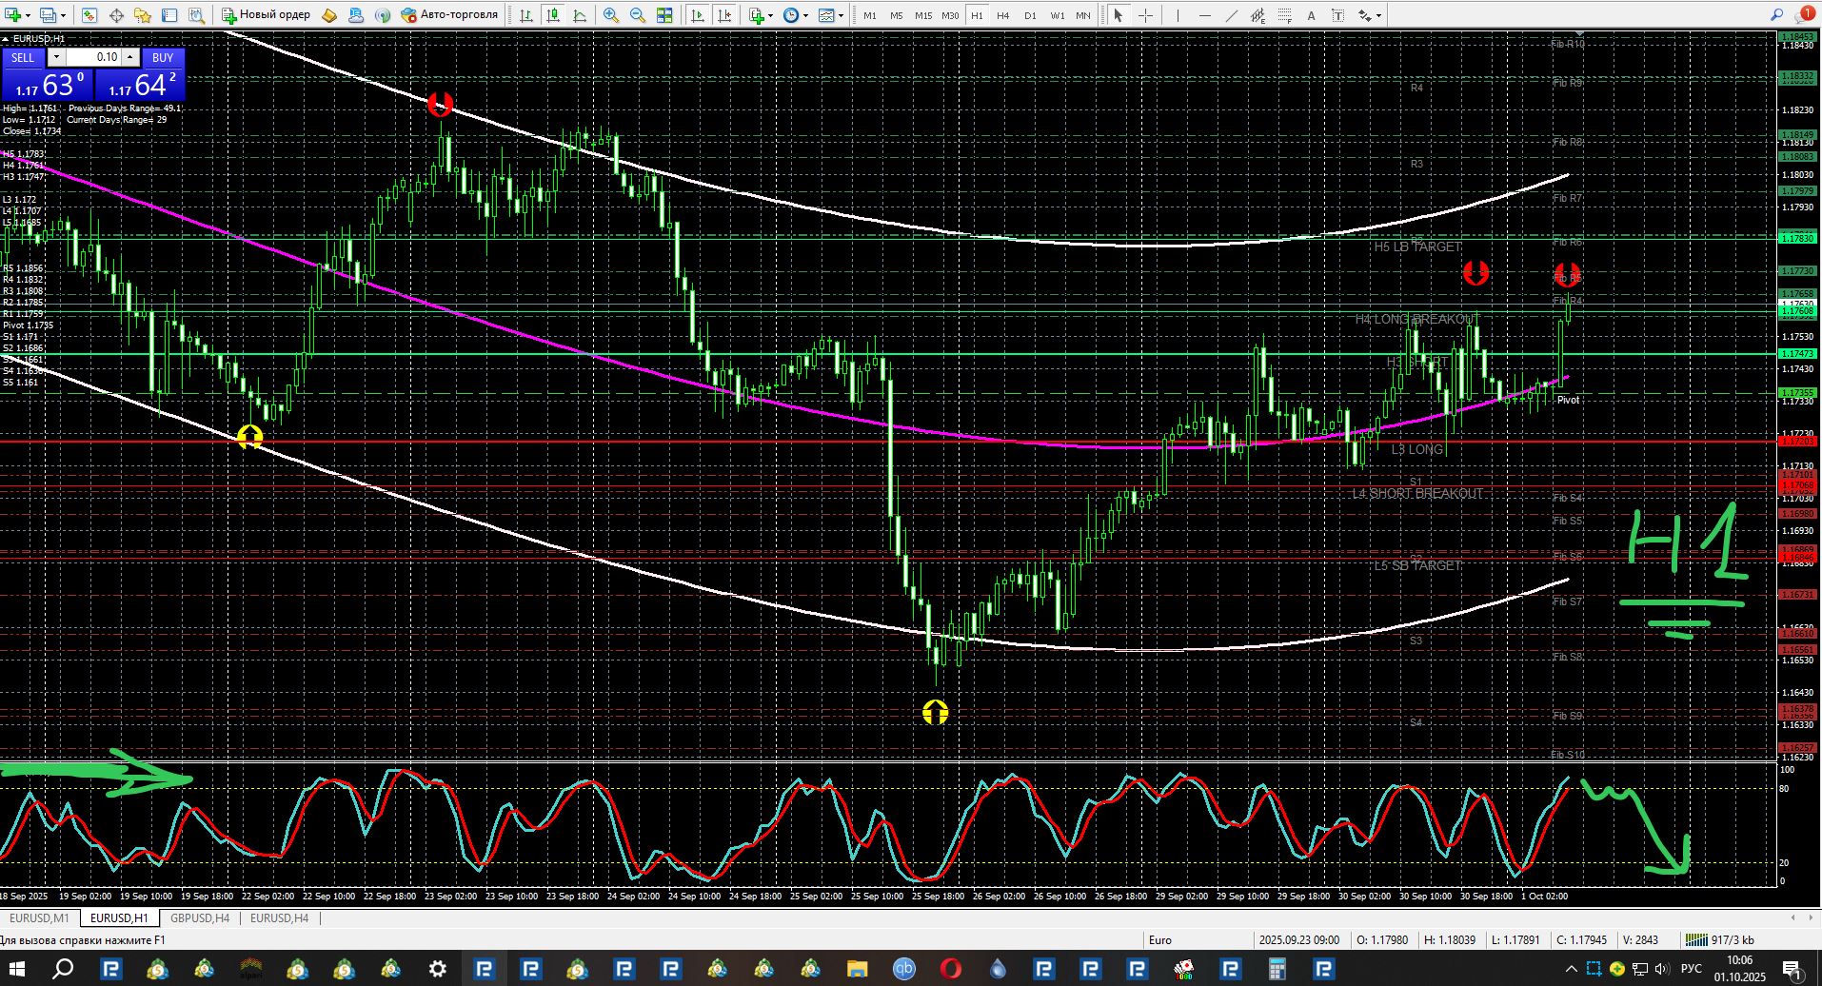Open Settings gear in the taskbar
Screen dimensions: 1822x986
click(x=437, y=969)
